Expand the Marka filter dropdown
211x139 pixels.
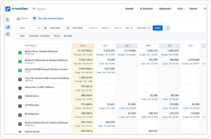coord(105,28)
